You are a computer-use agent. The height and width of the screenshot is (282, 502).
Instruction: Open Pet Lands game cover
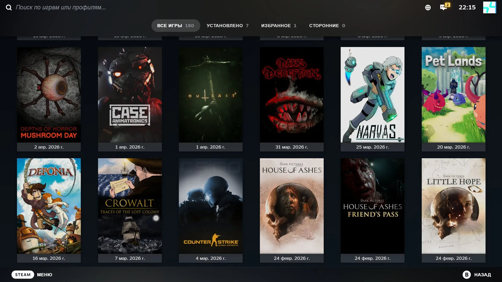tap(454, 95)
